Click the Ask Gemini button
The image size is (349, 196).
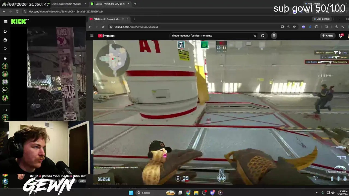tap(322, 19)
